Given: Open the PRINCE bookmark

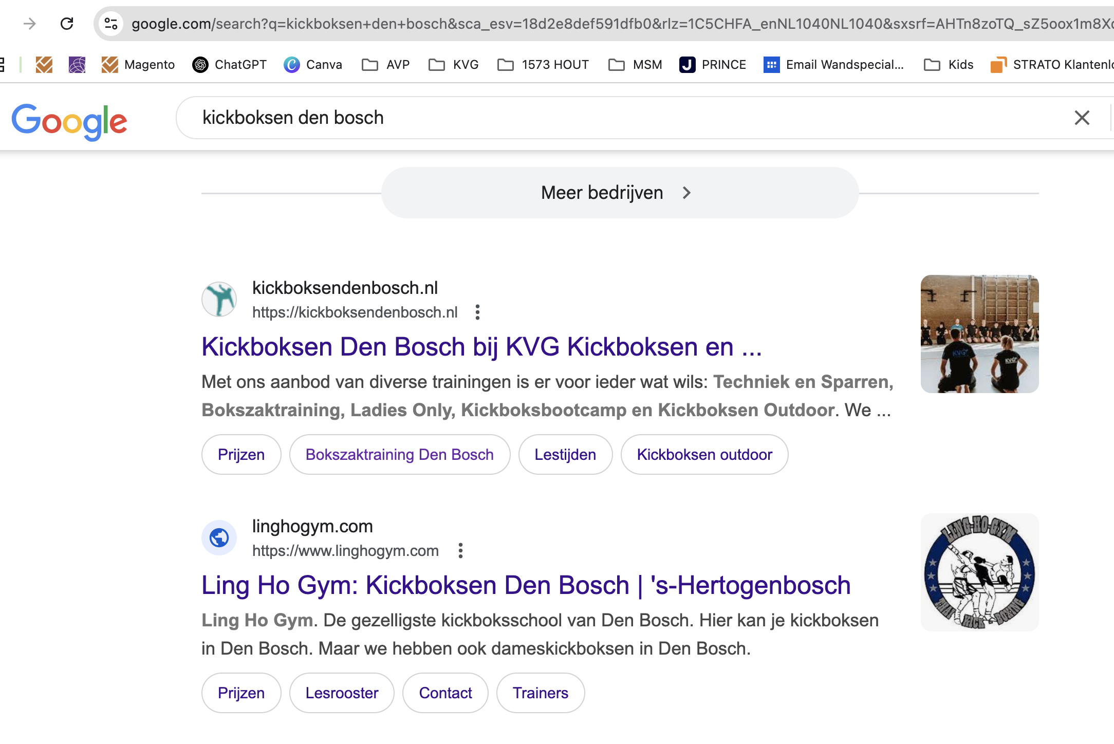Looking at the screenshot, I should (713, 65).
